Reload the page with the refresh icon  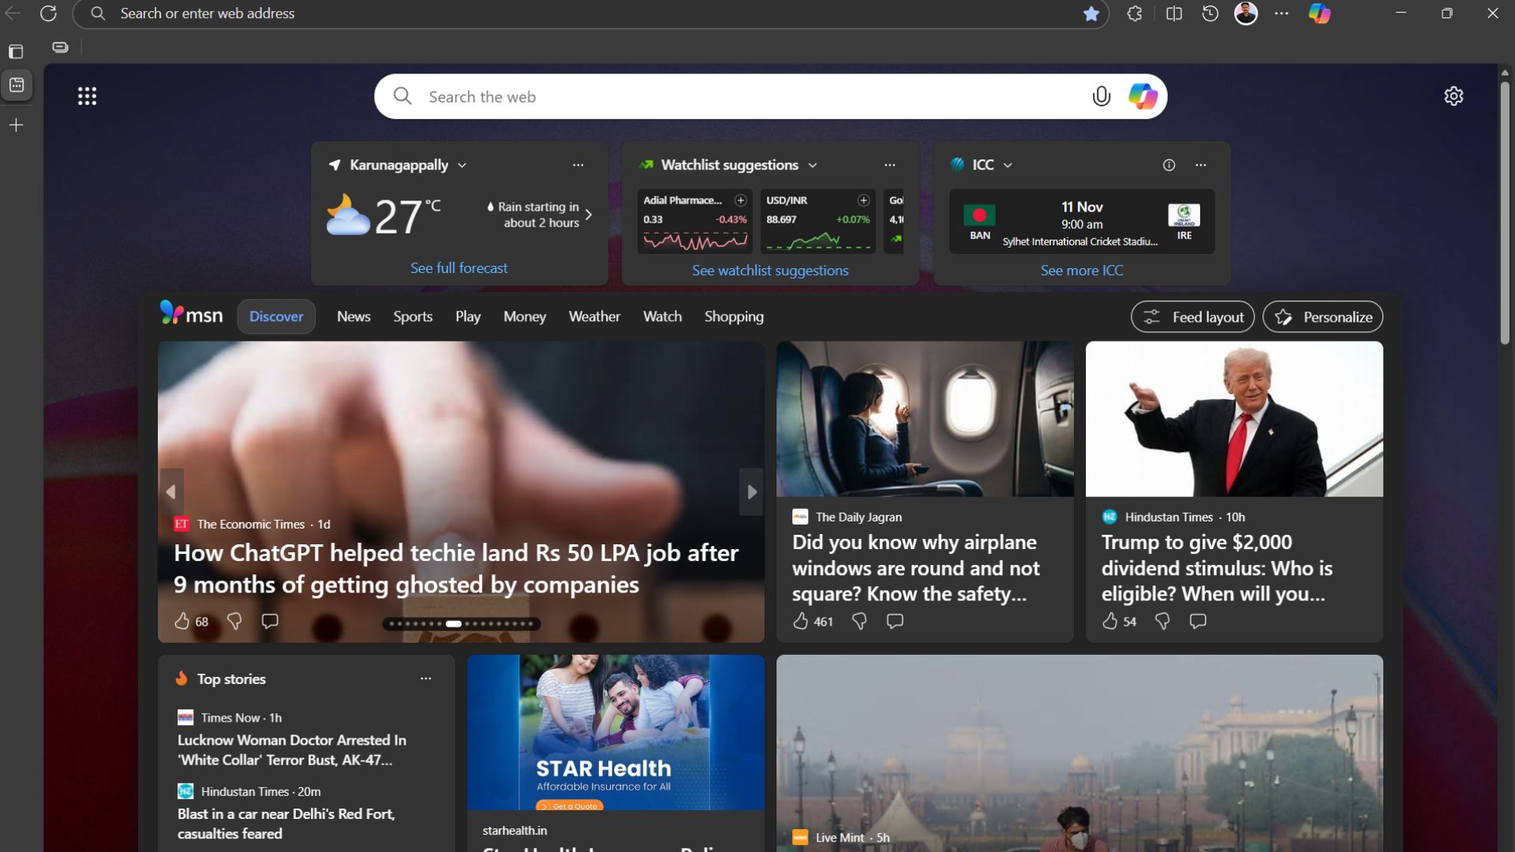(48, 13)
